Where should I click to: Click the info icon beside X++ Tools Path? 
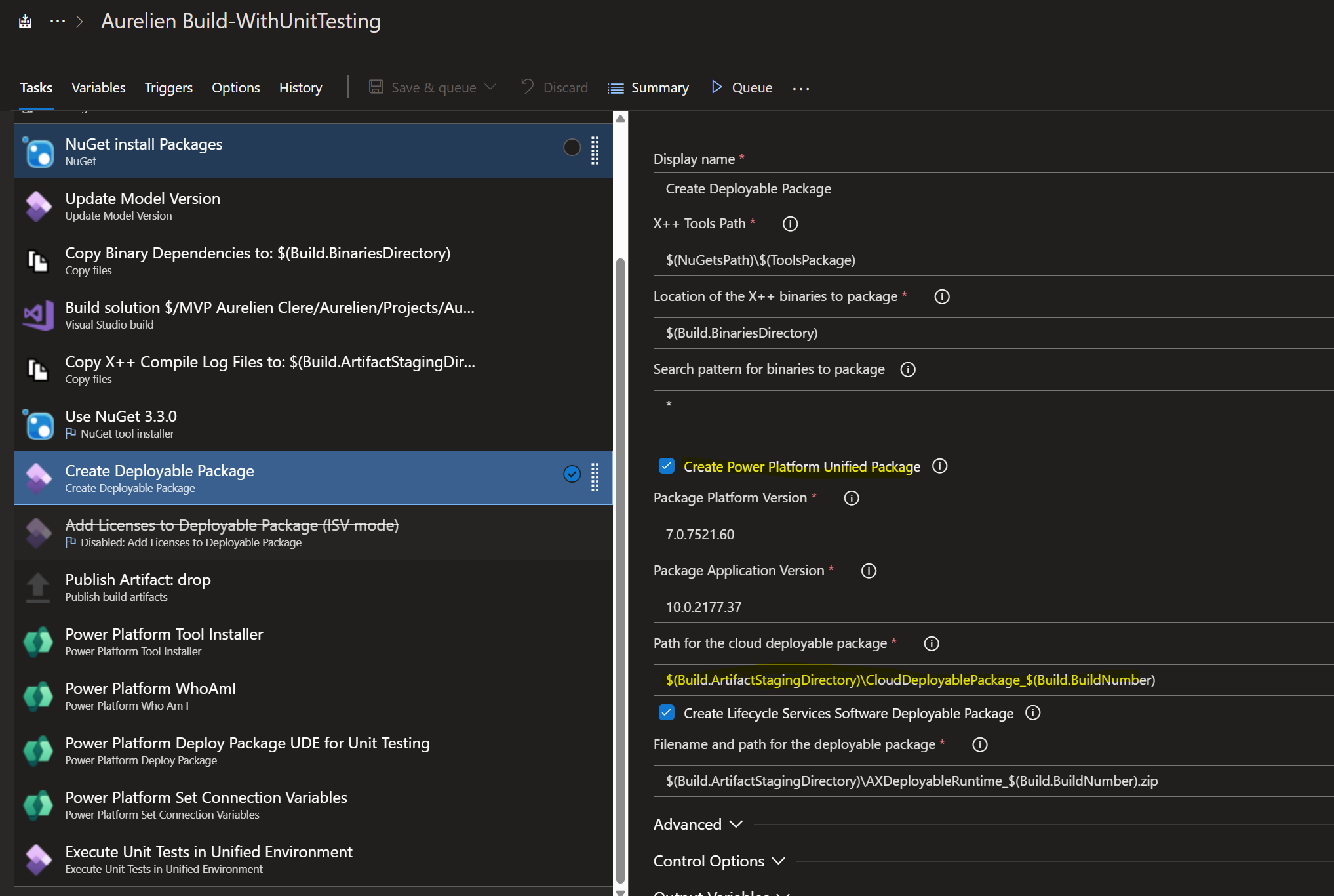point(790,224)
